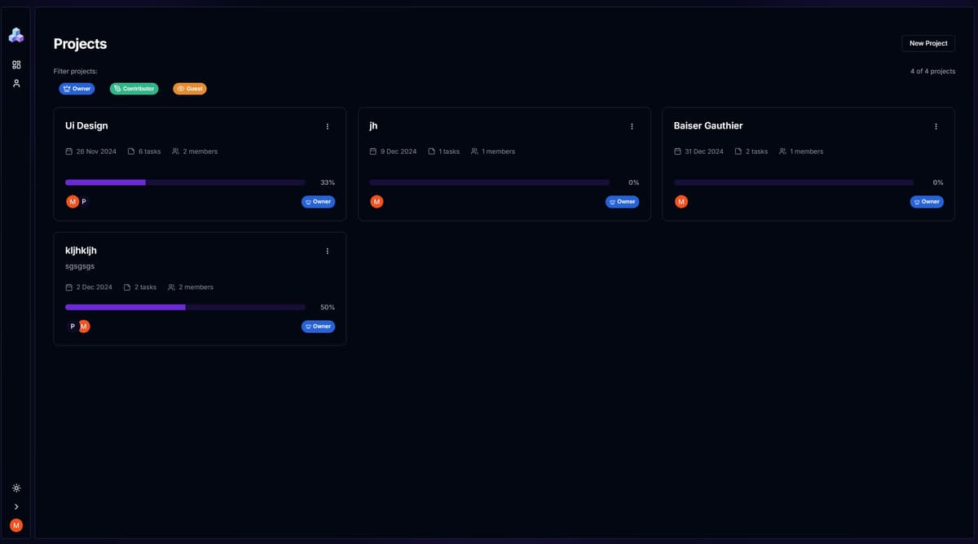Click the members icon on kljhkljh card
978x544 pixels.
pyautogui.click(x=171, y=287)
